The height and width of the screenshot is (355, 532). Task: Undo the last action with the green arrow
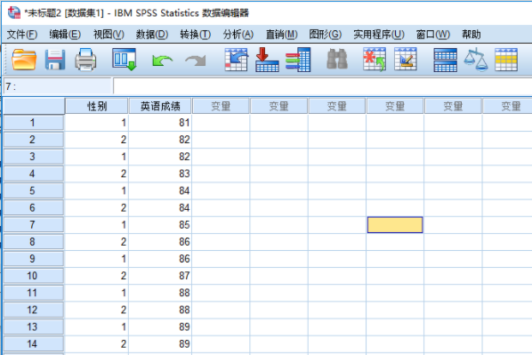tap(162, 61)
